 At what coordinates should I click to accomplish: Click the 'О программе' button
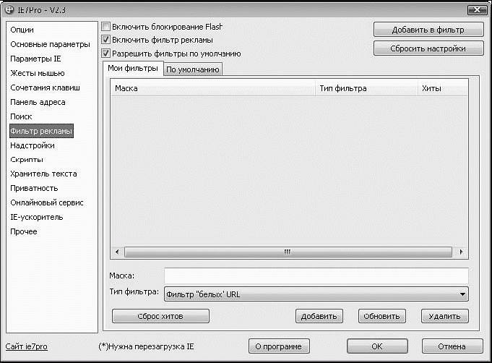(x=278, y=346)
